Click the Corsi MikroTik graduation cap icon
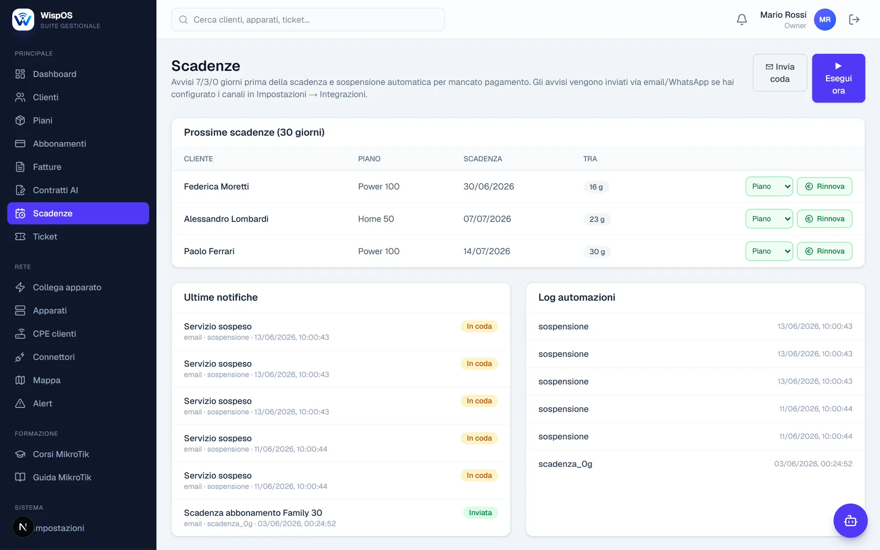The width and height of the screenshot is (880, 550). 20,454
